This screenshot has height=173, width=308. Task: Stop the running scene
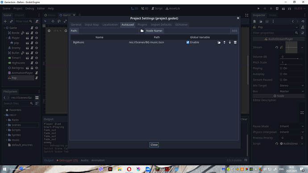[271, 8]
